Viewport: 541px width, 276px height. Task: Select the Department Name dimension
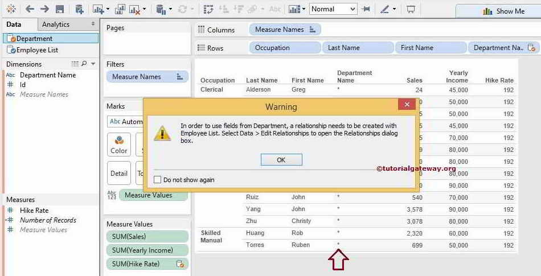48,75
